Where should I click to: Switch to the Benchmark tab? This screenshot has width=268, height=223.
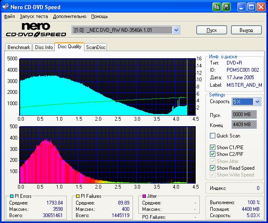(x=19, y=47)
